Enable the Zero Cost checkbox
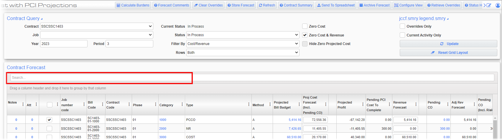The height and width of the screenshot is (140, 502). point(305,26)
